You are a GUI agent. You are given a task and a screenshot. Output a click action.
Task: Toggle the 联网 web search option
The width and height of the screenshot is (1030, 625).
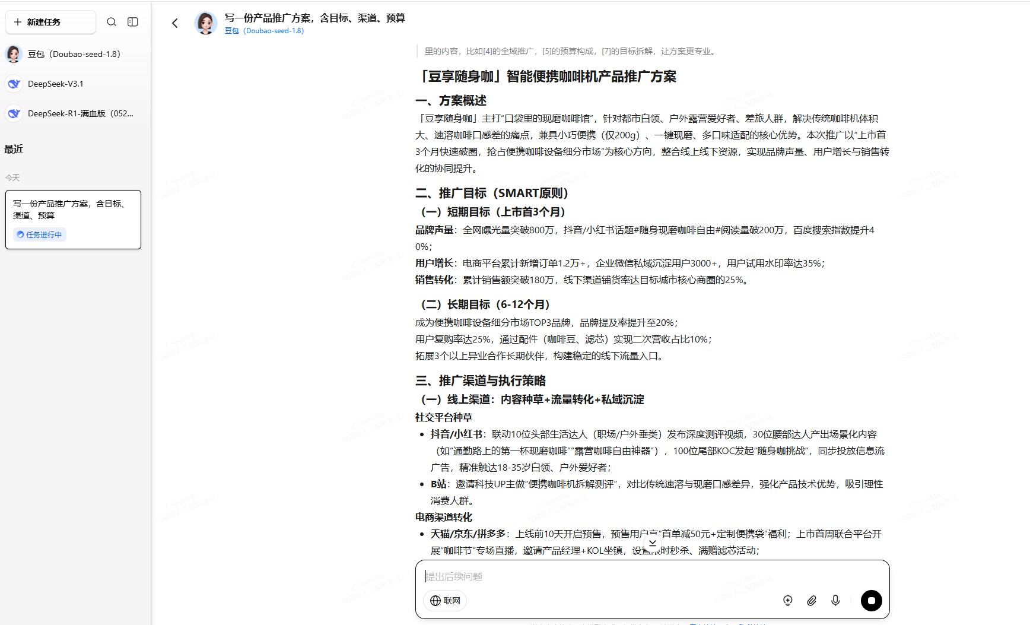click(x=446, y=601)
